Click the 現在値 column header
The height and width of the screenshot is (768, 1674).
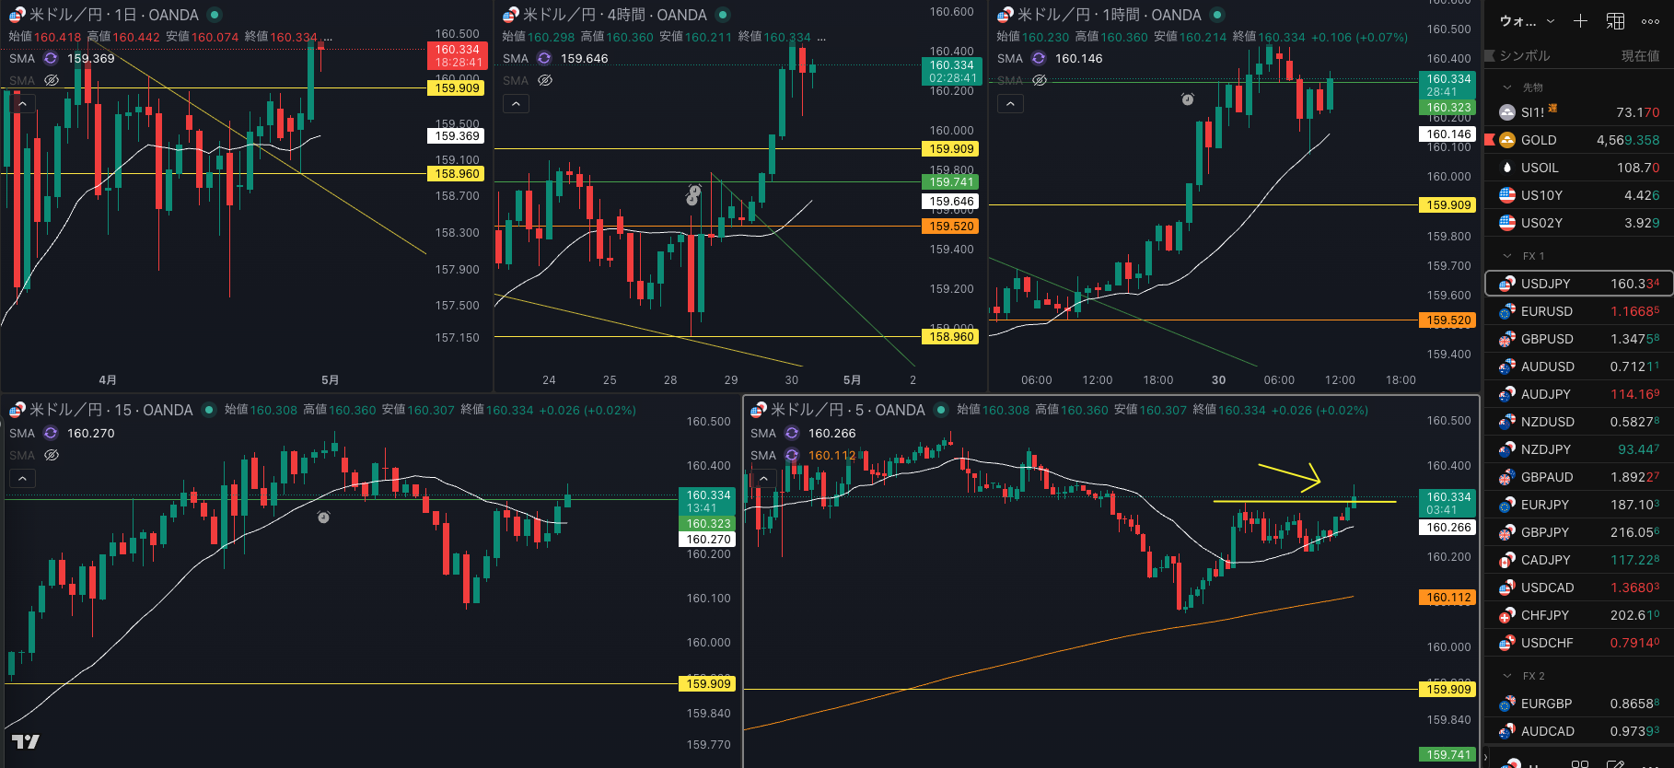[1639, 56]
